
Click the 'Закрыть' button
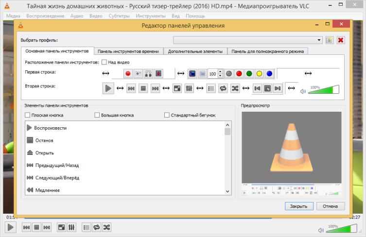(298, 206)
